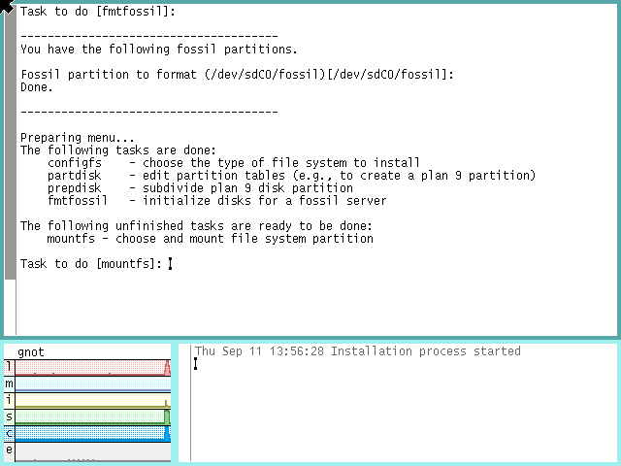This screenshot has width=621, height=466.
Task: Click the 'c' context switch graph label
Action: (10, 433)
